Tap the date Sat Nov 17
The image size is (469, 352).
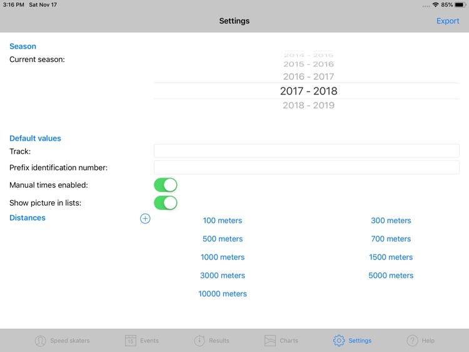point(43,5)
